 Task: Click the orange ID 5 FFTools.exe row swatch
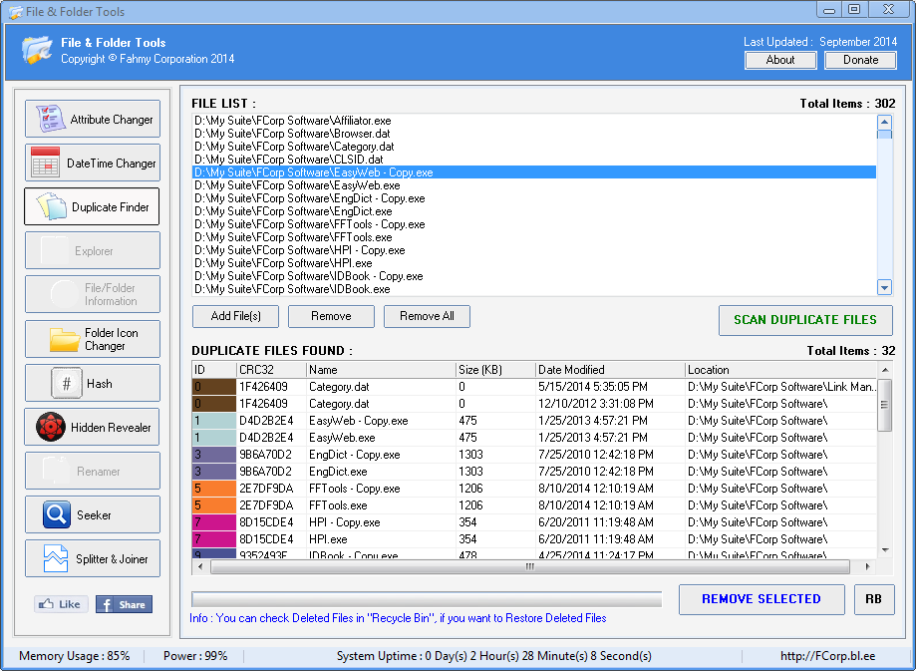click(213, 505)
